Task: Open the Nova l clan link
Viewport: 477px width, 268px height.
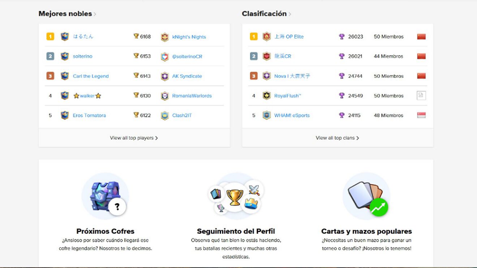Action: (292, 76)
